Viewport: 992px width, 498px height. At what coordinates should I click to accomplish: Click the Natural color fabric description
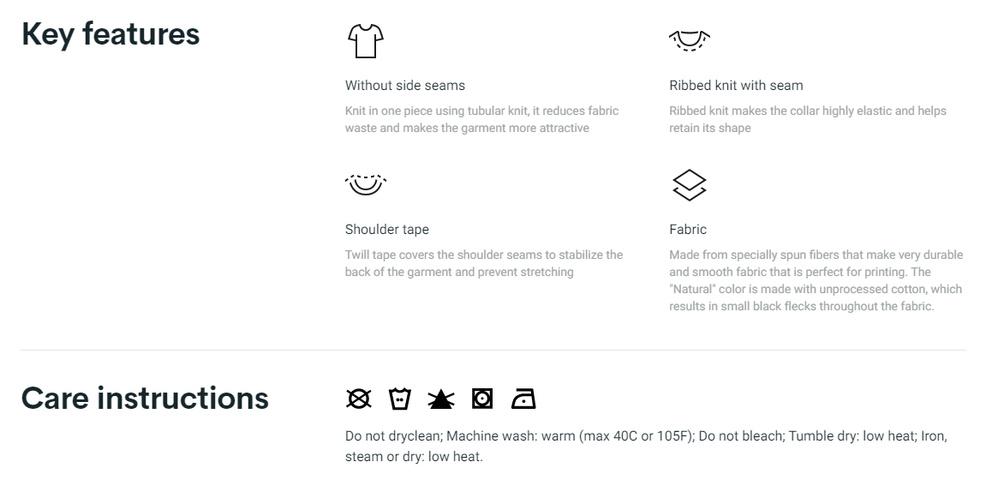[x=816, y=280]
